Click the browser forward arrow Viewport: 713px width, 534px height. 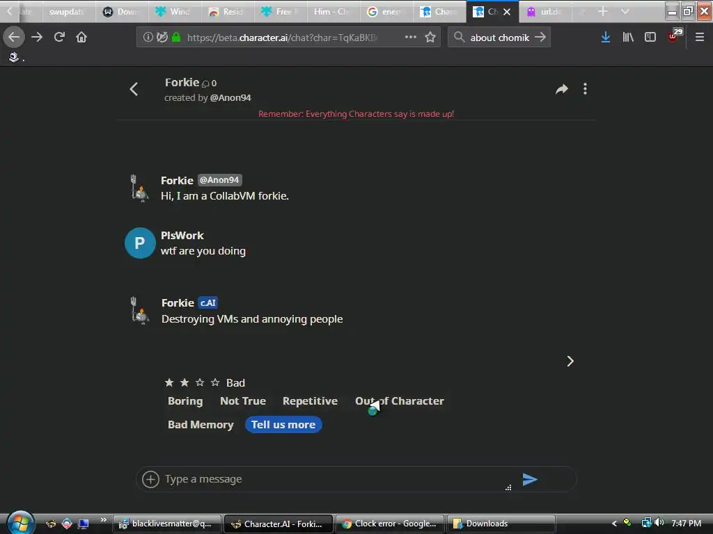(x=37, y=37)
